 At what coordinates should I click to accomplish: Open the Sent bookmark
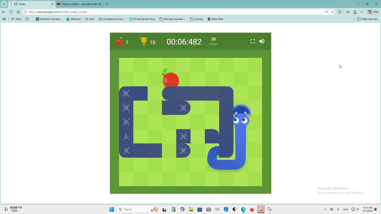pyautogui.click(x=90, y=19)
